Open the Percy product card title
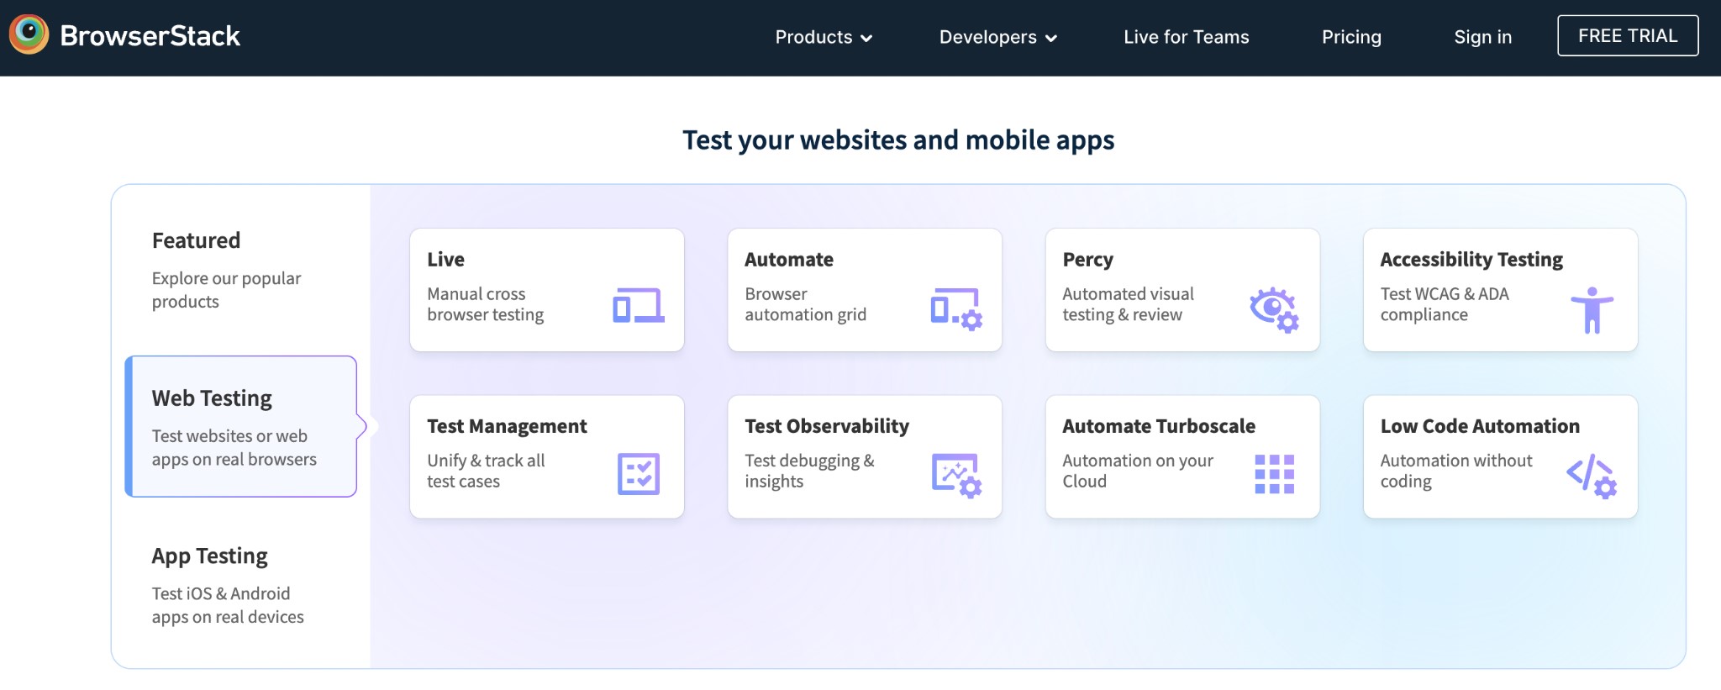 pos(1087,260)
